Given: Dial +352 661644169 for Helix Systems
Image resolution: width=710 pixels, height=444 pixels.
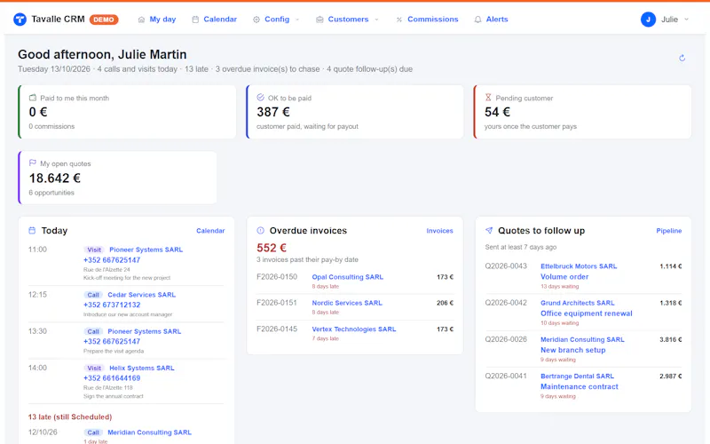Looking at the screenshot, I should pyautogui.click(x=112, y=378).
